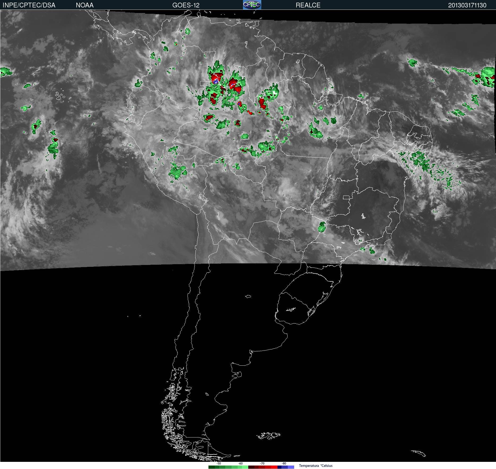Image resolution: width=496 pixels, height=469 pixels.
Task: Click the REALCE label in the header
Action: point(308,5)
